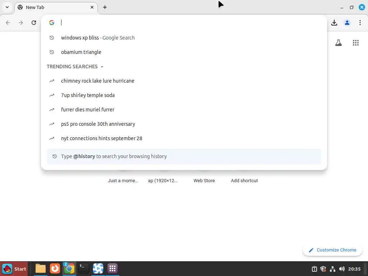The width and height of the screenshot is (368, 276).
Task: Open Chrome's three-dot menu
Action: 360,23
